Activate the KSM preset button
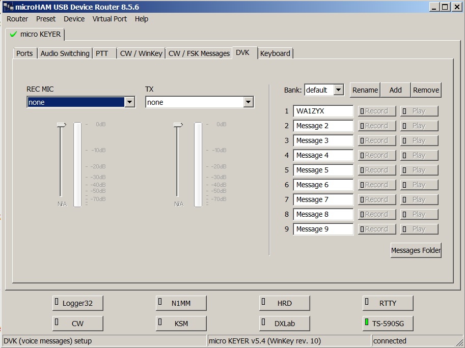465x348 pixels. [181, 324]
